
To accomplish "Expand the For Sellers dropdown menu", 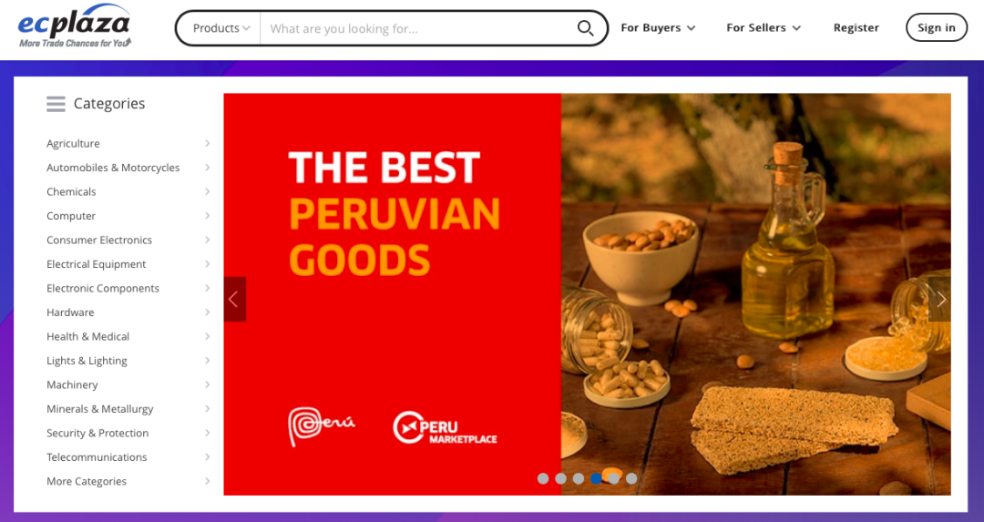I will click(x=764, y=27).
